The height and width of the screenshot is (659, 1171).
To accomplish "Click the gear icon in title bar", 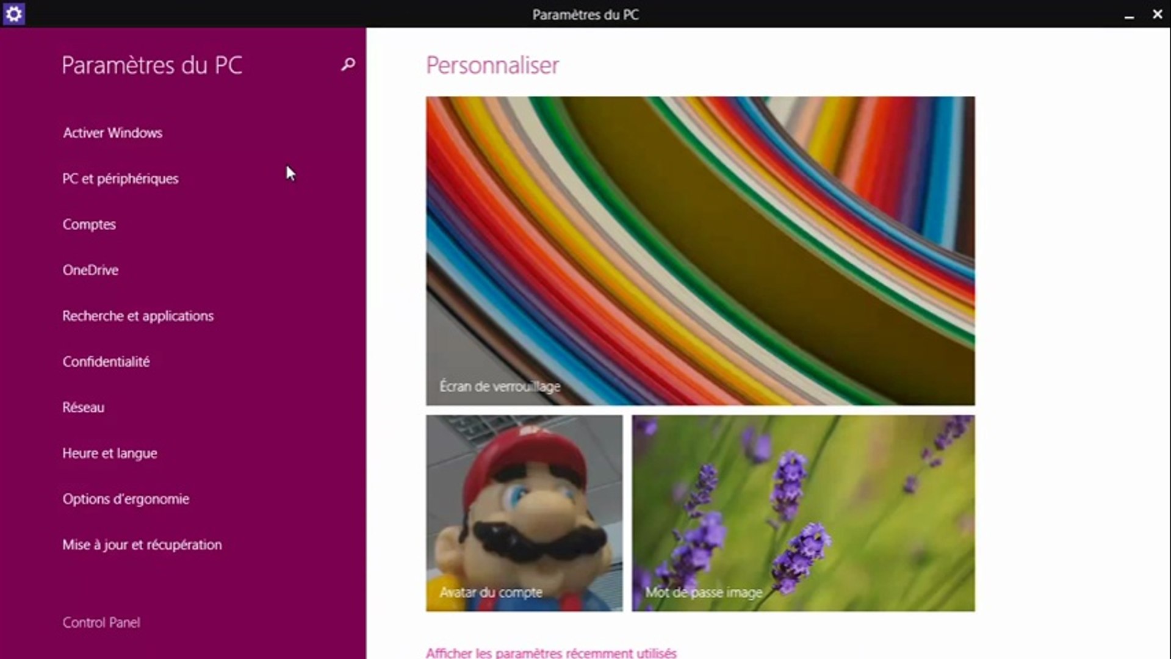I will [13, 13].
